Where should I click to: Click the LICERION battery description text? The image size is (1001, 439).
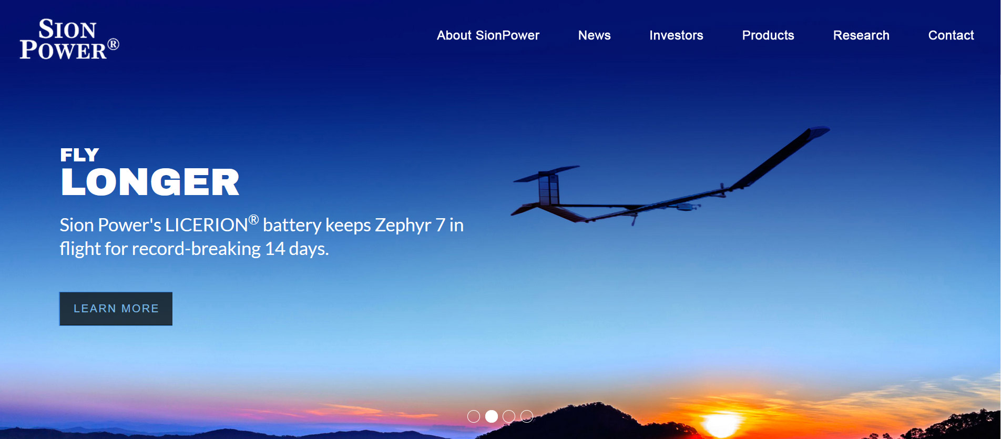(262, 236)
